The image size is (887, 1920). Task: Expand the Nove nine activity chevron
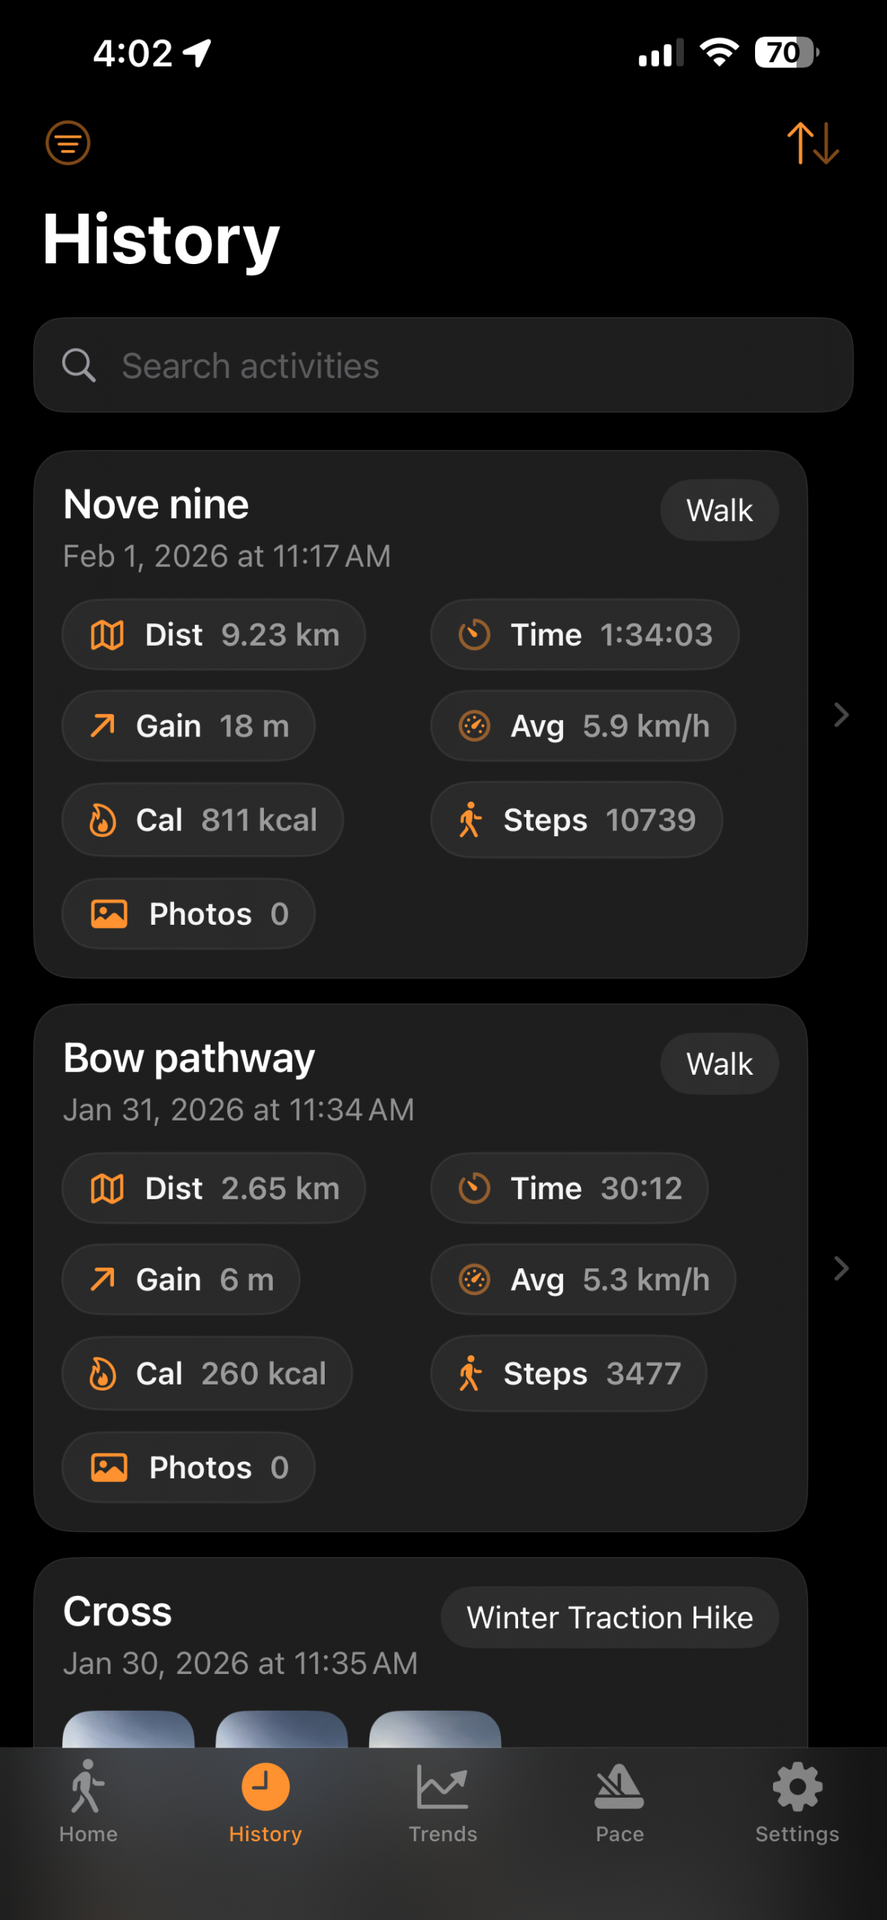pos(841,715)
